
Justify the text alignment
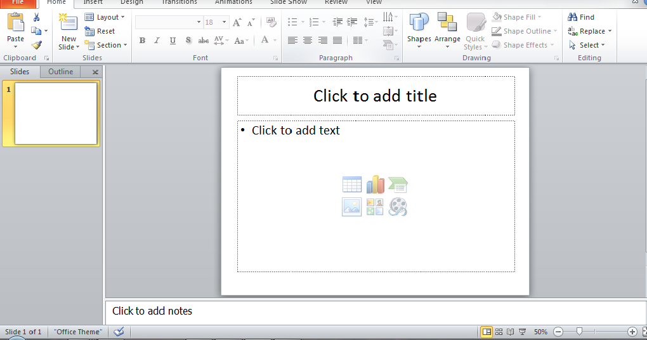[x=337, y=41]
